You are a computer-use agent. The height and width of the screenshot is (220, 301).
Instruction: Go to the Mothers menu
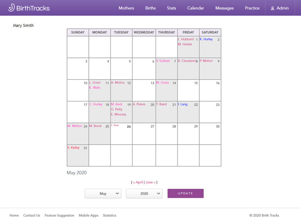126,8
